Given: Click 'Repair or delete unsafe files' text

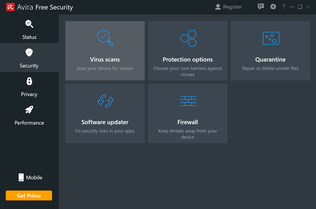Looking at the screenshot, I should (270, 68).
